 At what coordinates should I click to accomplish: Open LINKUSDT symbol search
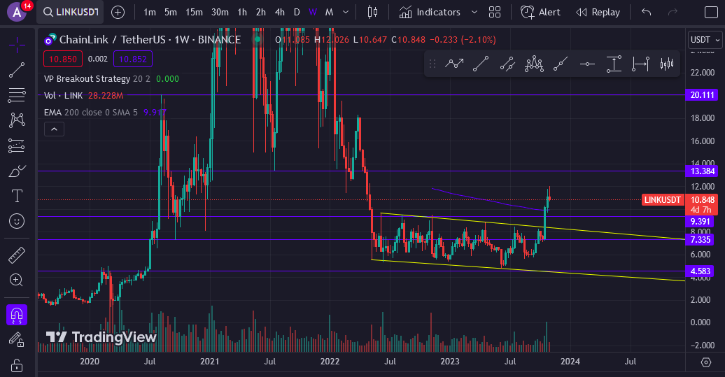[x=70, y=12]
